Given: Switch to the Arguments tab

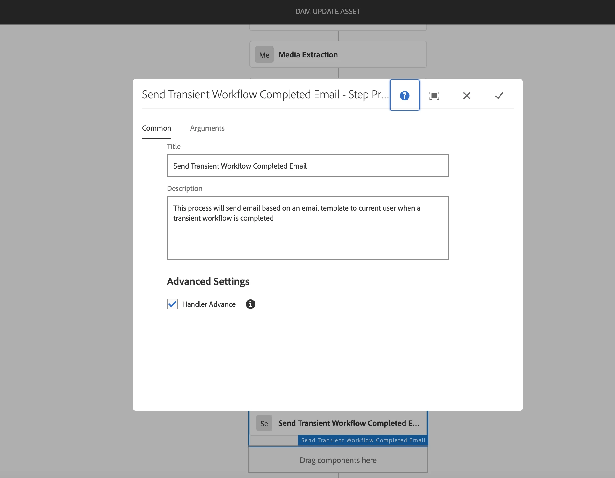Looking at the screenshot, I should (207, 128).
